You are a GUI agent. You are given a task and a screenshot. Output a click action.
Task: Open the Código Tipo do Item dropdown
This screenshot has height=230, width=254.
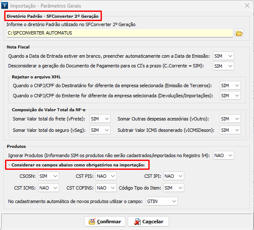[173, 188]
